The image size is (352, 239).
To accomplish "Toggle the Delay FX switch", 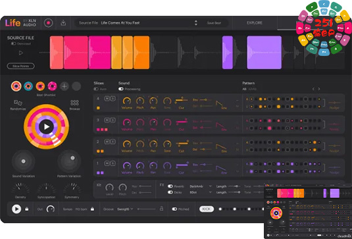I will [x=170, y=192].
